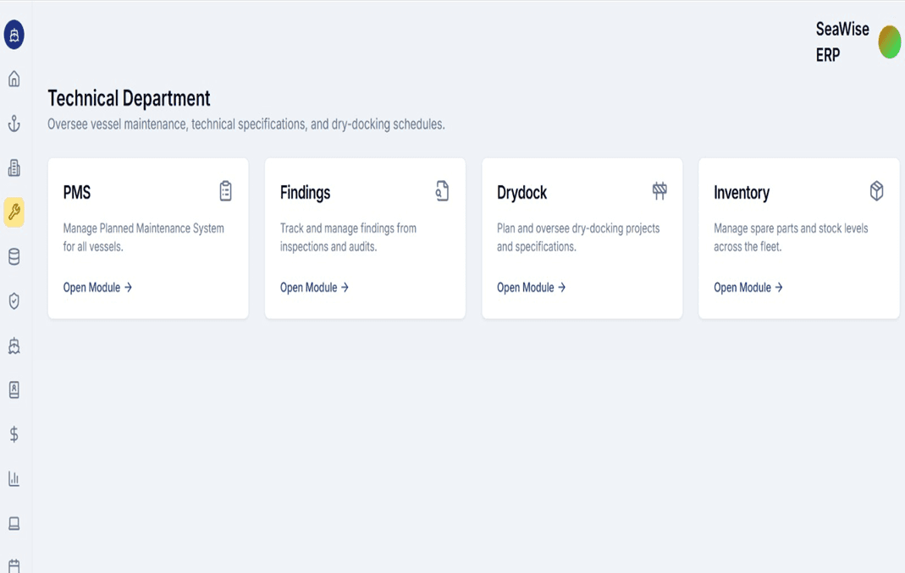Click the user avatar beside SeaWise ERP
Image resolution: width=905 pixels, height=573 pixels.
coord(889,41)
